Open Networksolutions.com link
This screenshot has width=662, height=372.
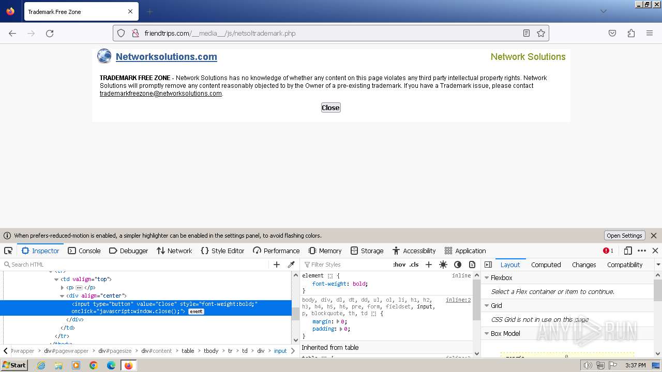pyautogui.click(x=166, y=57)
